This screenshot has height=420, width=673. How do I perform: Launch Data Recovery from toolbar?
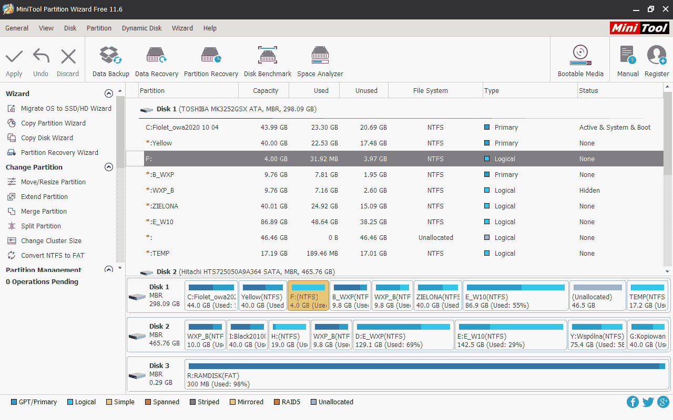tap(156, 61)
